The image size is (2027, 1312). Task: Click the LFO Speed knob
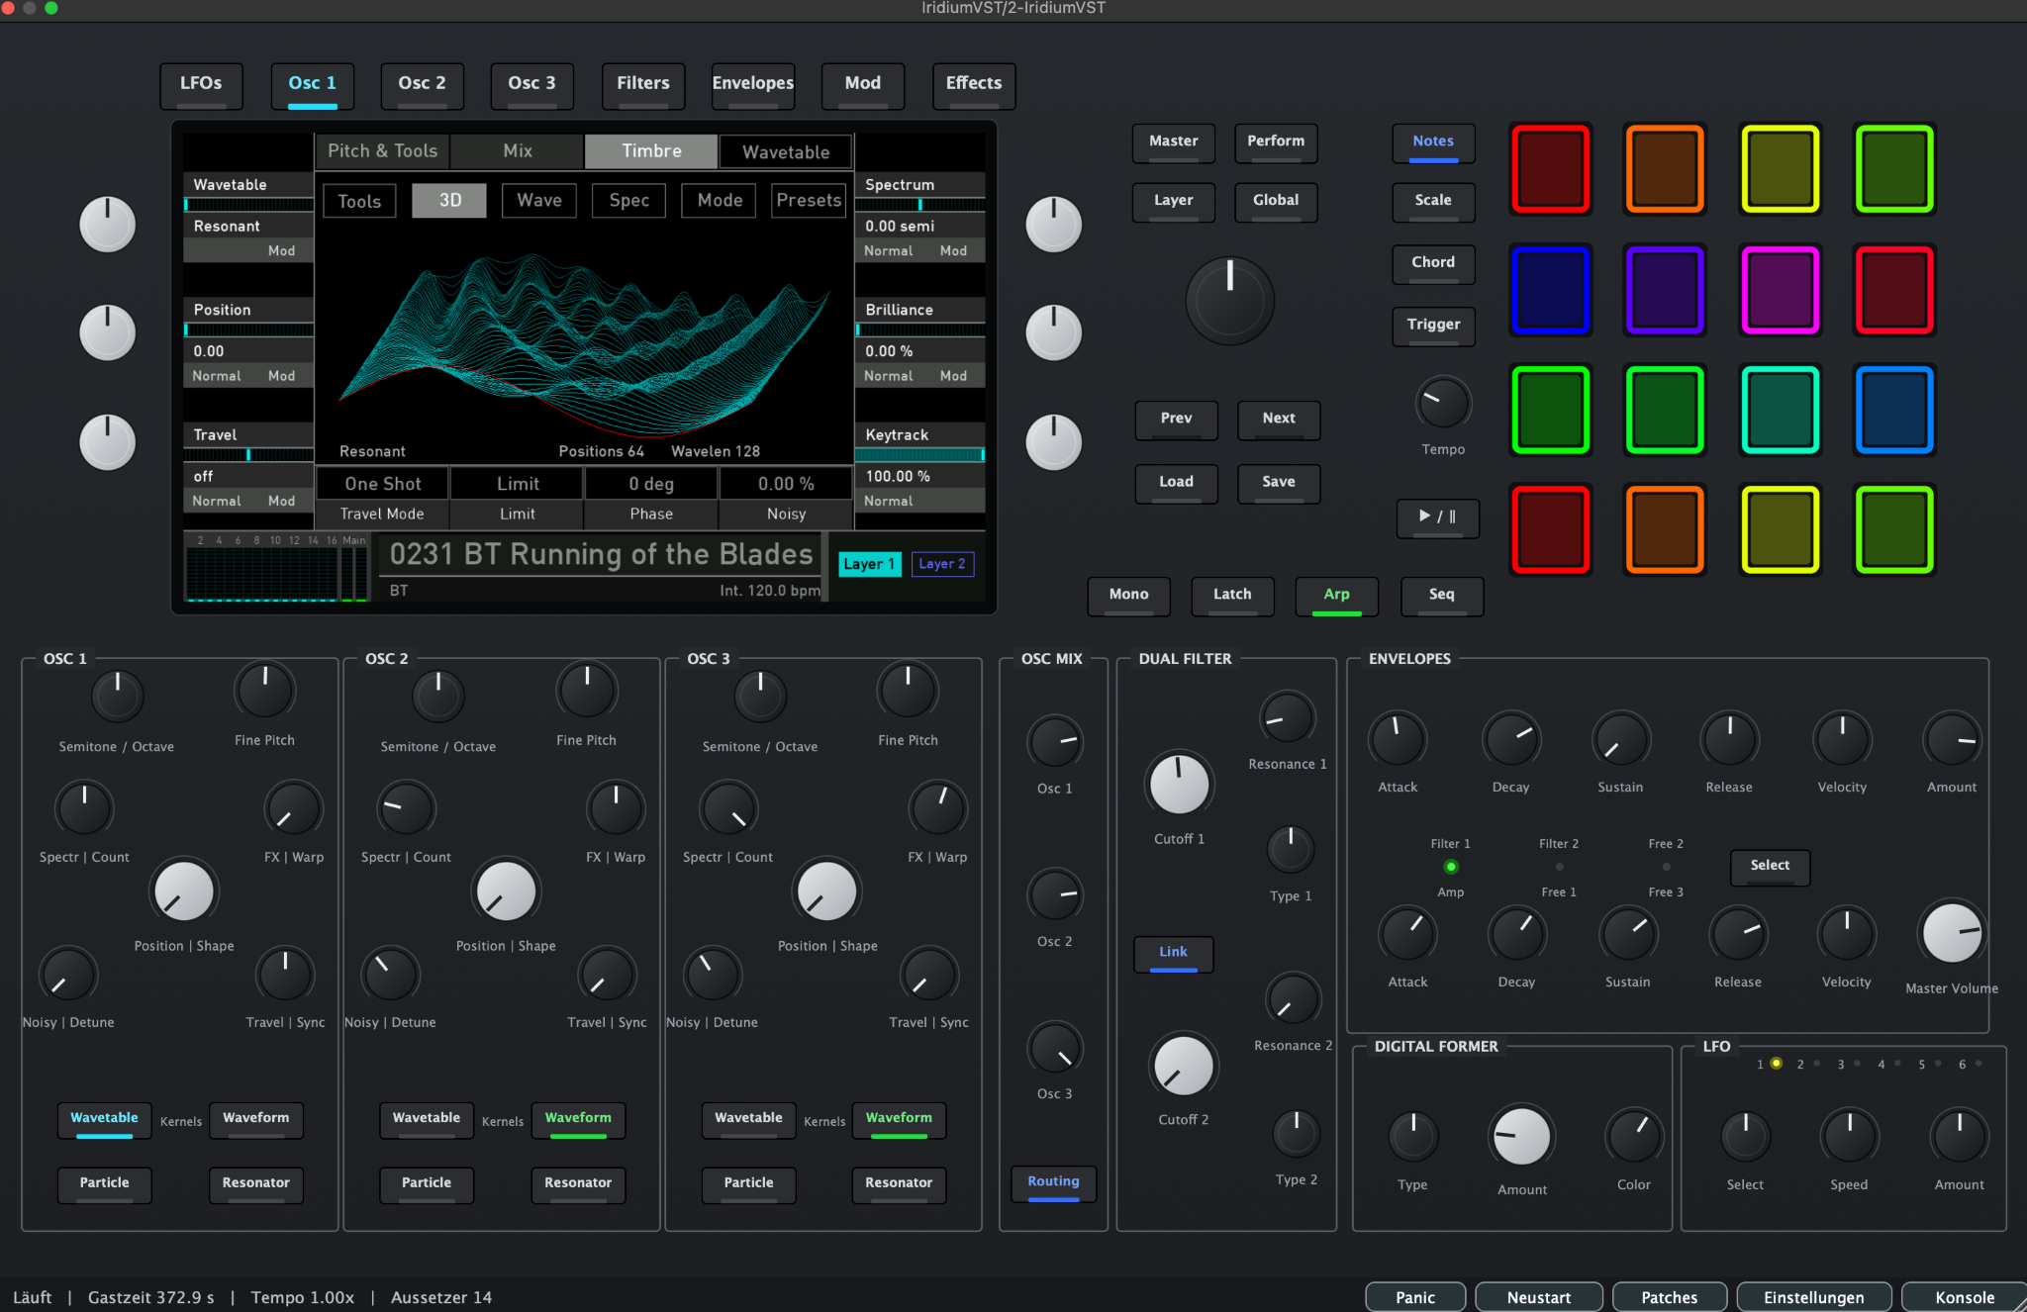pos(1848,1136)
